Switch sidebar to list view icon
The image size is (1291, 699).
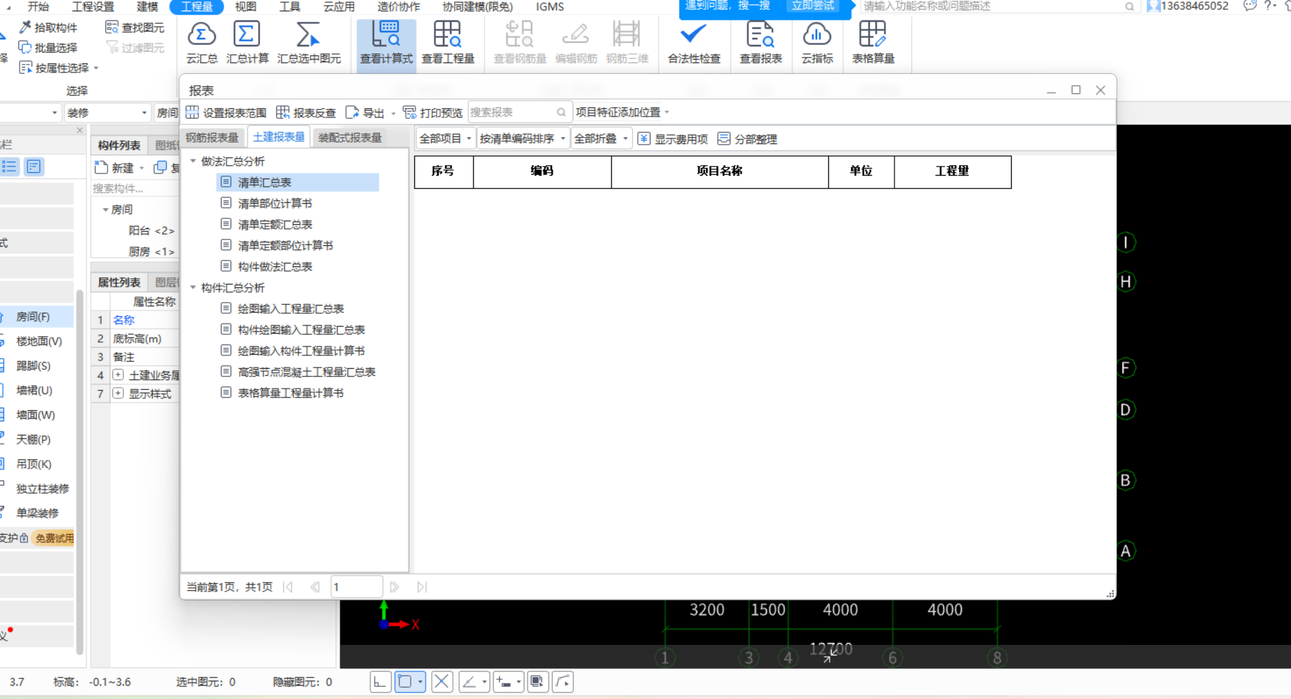coord(10,166)
